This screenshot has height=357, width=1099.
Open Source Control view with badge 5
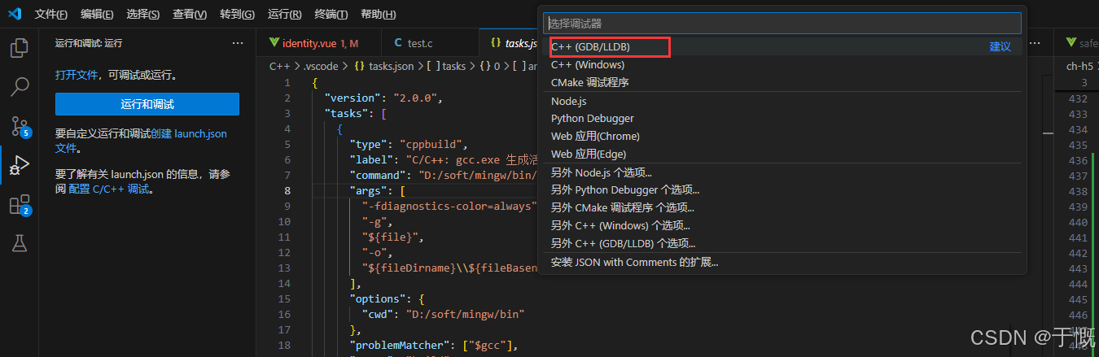[19, 125]
